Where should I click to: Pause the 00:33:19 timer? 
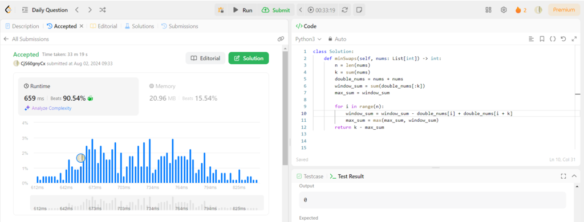point(311,10)
